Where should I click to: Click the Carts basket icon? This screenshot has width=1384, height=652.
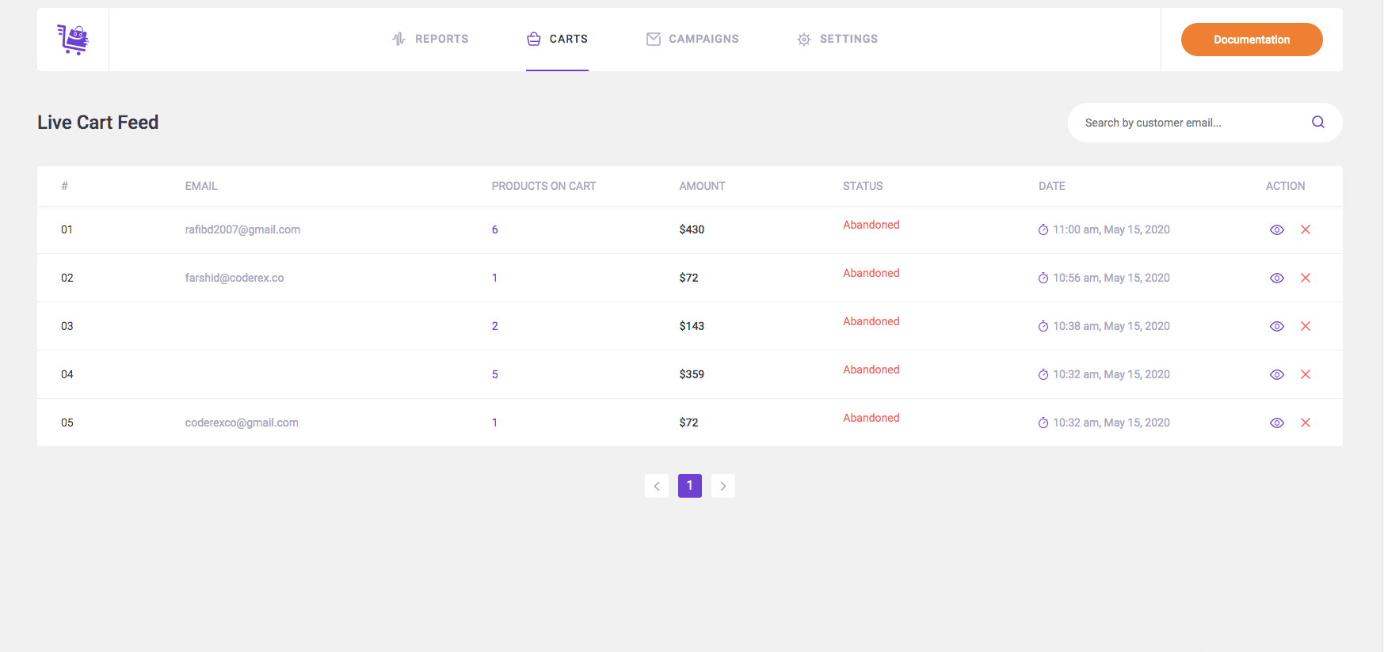[x=534, y=39]
